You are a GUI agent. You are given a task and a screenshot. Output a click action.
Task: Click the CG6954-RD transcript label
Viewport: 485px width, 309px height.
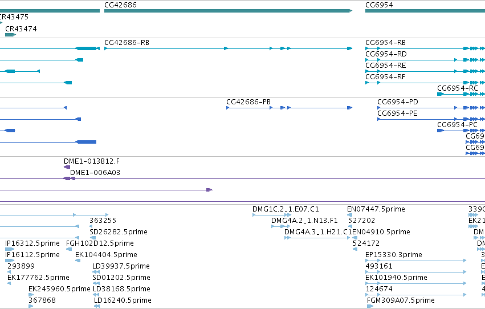[x=386, y=54]
